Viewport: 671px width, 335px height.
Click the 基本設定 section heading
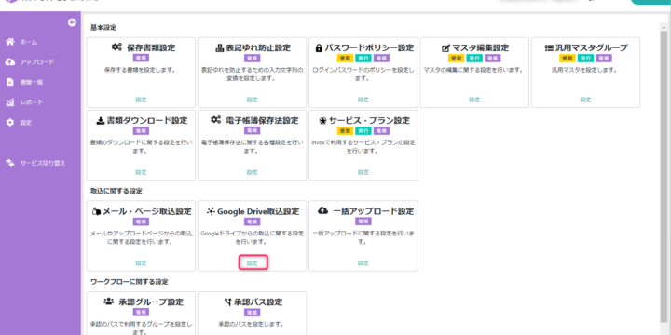pos(103,28)
